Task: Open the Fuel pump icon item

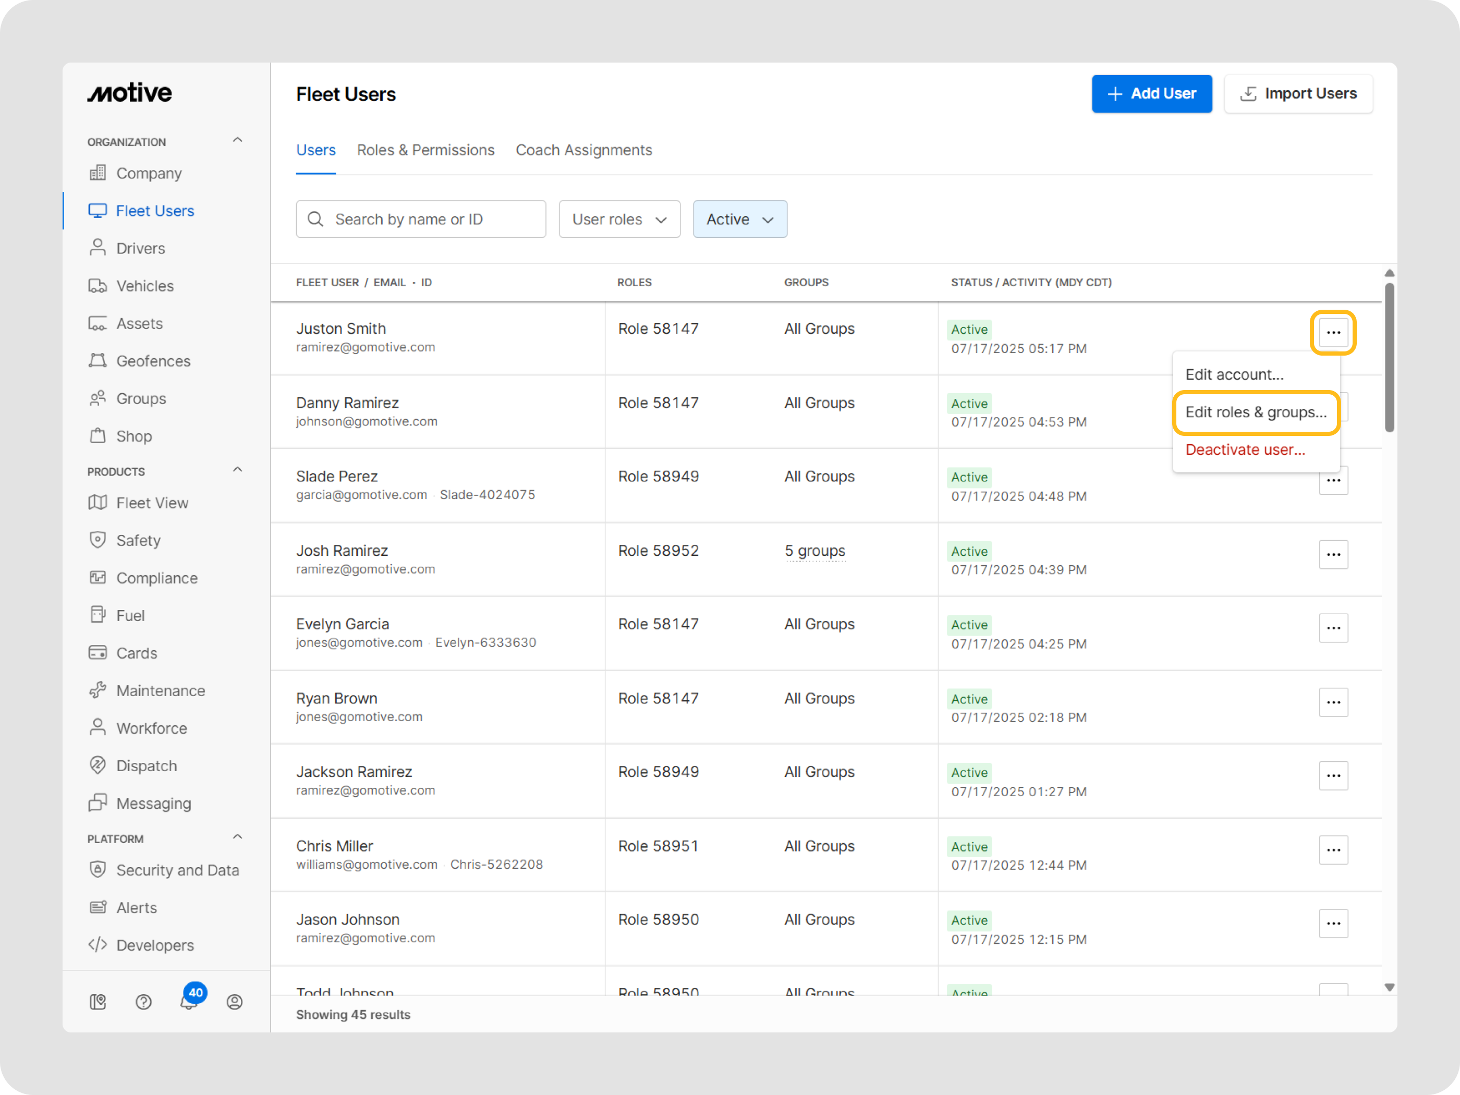Action: point(98,614)
